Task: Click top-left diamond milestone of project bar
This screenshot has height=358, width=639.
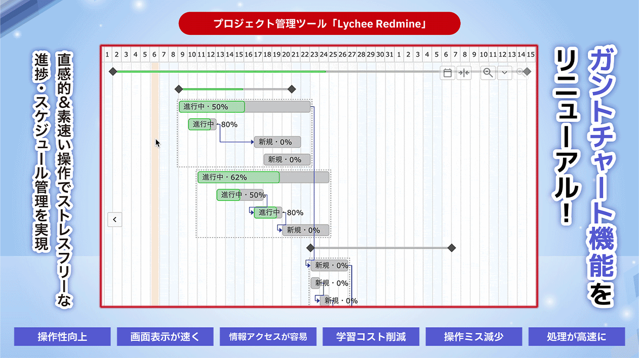Action: (x=113, y=72)
